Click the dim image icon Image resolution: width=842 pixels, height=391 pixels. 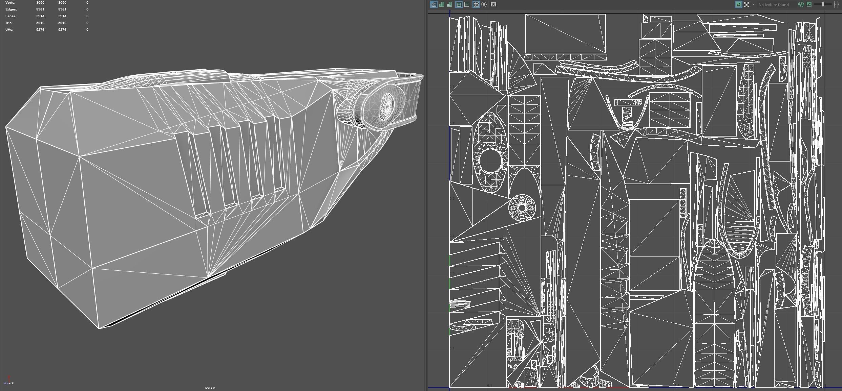809,4
